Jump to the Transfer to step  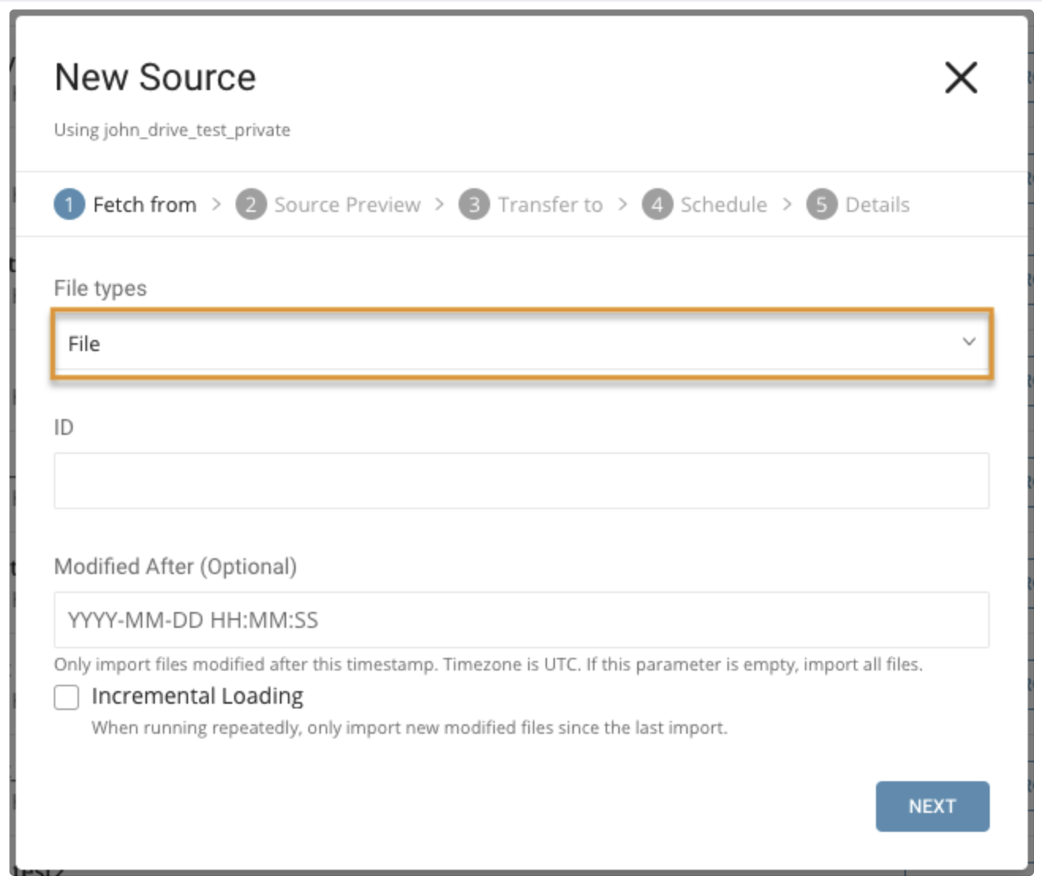(x=550, y=205)
